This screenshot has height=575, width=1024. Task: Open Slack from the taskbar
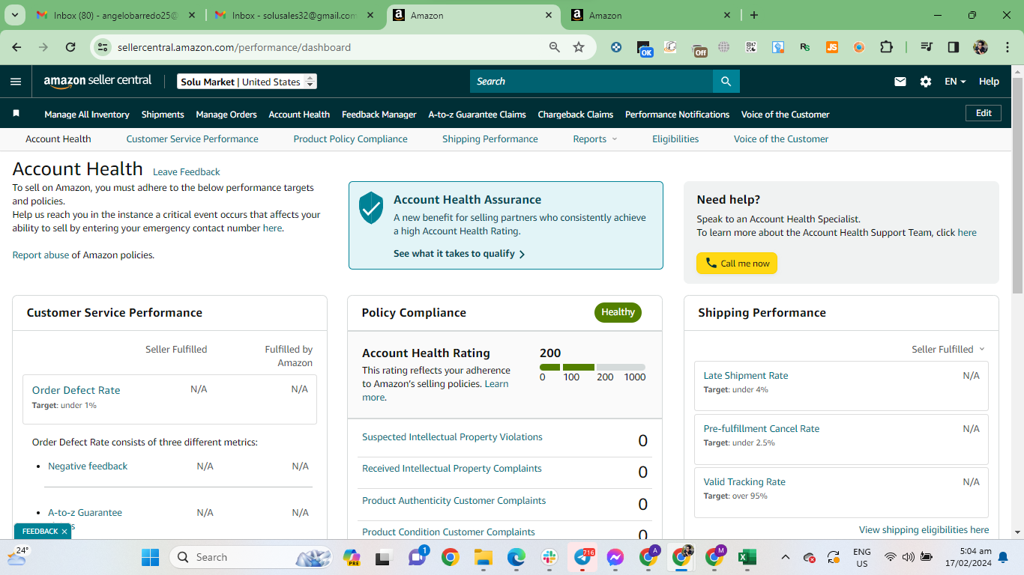549,557
